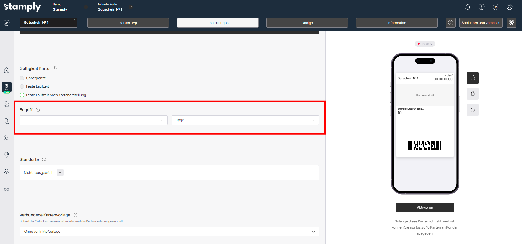Open the Begriff number dropdown
Image resolution: width=522 pixels, height=244 pixels.
94,120
